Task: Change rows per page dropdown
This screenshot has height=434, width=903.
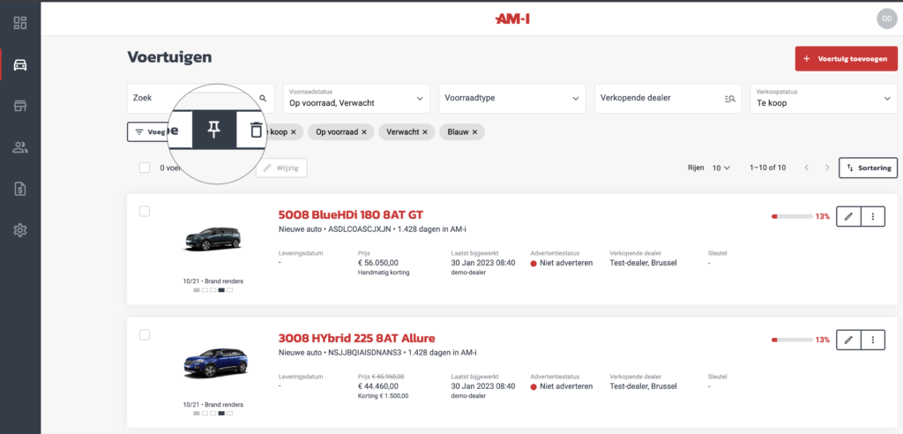Action: (x=721, y=168)
